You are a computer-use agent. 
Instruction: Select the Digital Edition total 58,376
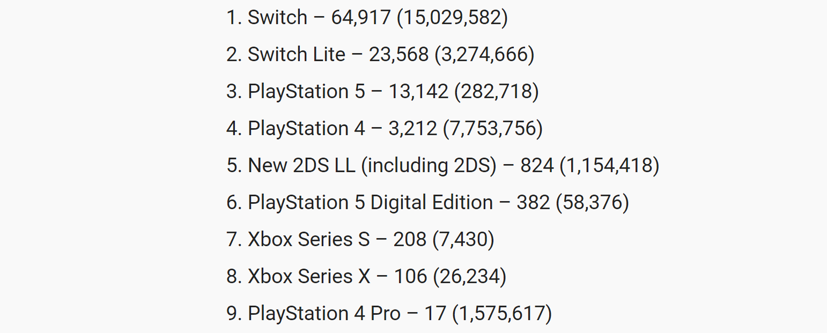(592, 203)
